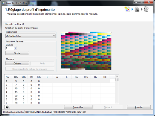Click the Dm column header
This screenshot has width=155, height=116.
point(86,77)
